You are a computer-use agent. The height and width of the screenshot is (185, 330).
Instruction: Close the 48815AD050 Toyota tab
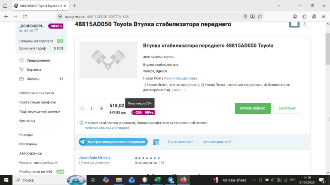click(x=65, y=6)
